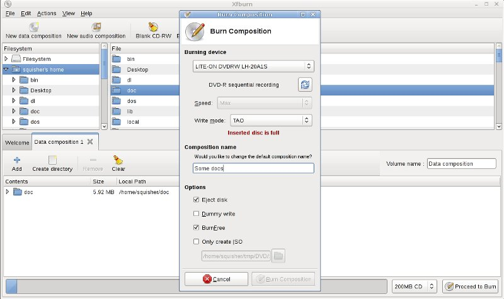Image resolution: width=504 pixels, height=299 pixels.
Task: Open the 200MB CD size dropdown
Action: point(414,286)
